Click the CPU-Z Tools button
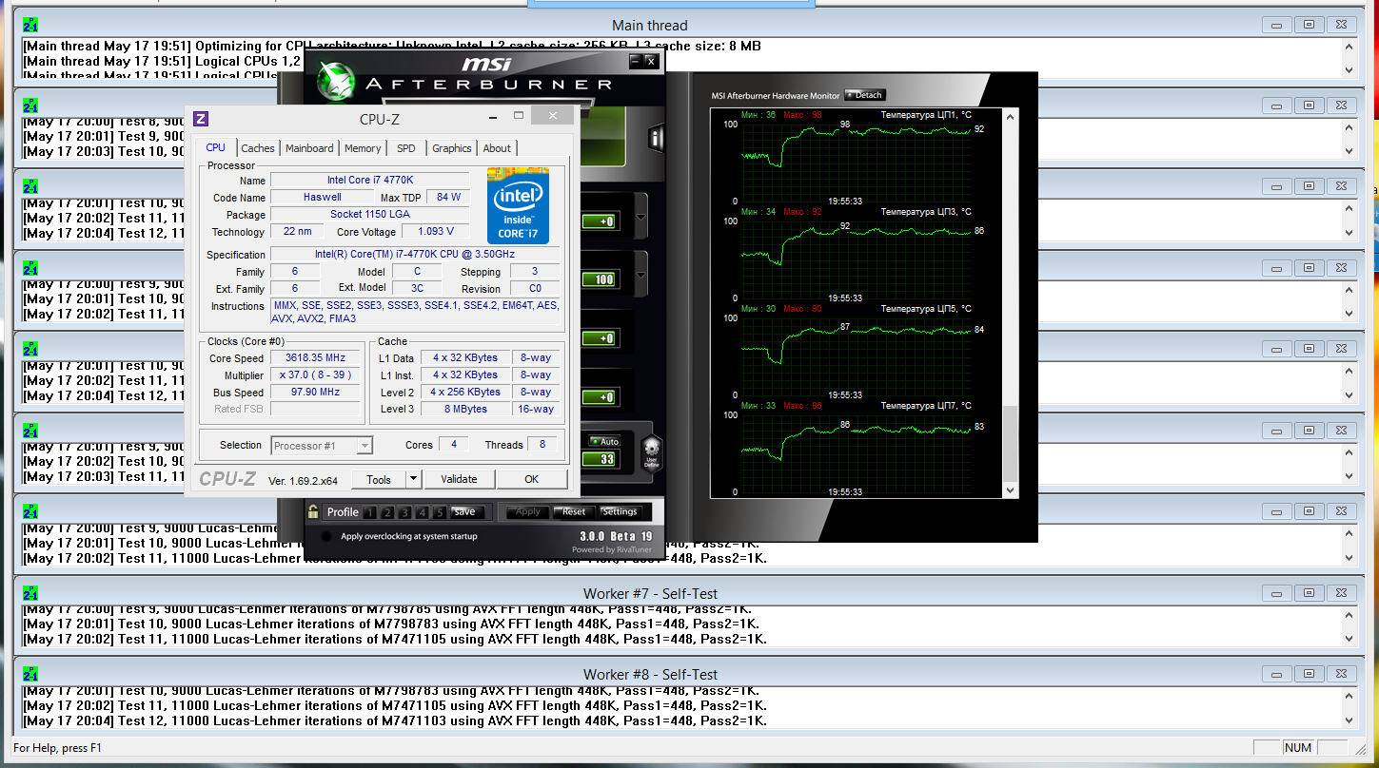Screen dimensions: 1379x768 379,480
